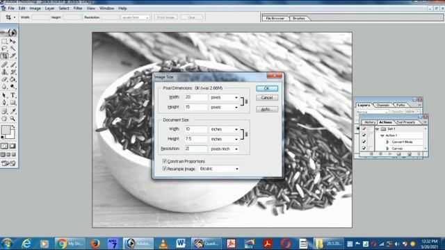
Task: Select the Notes tool
Action: (4, 111)
